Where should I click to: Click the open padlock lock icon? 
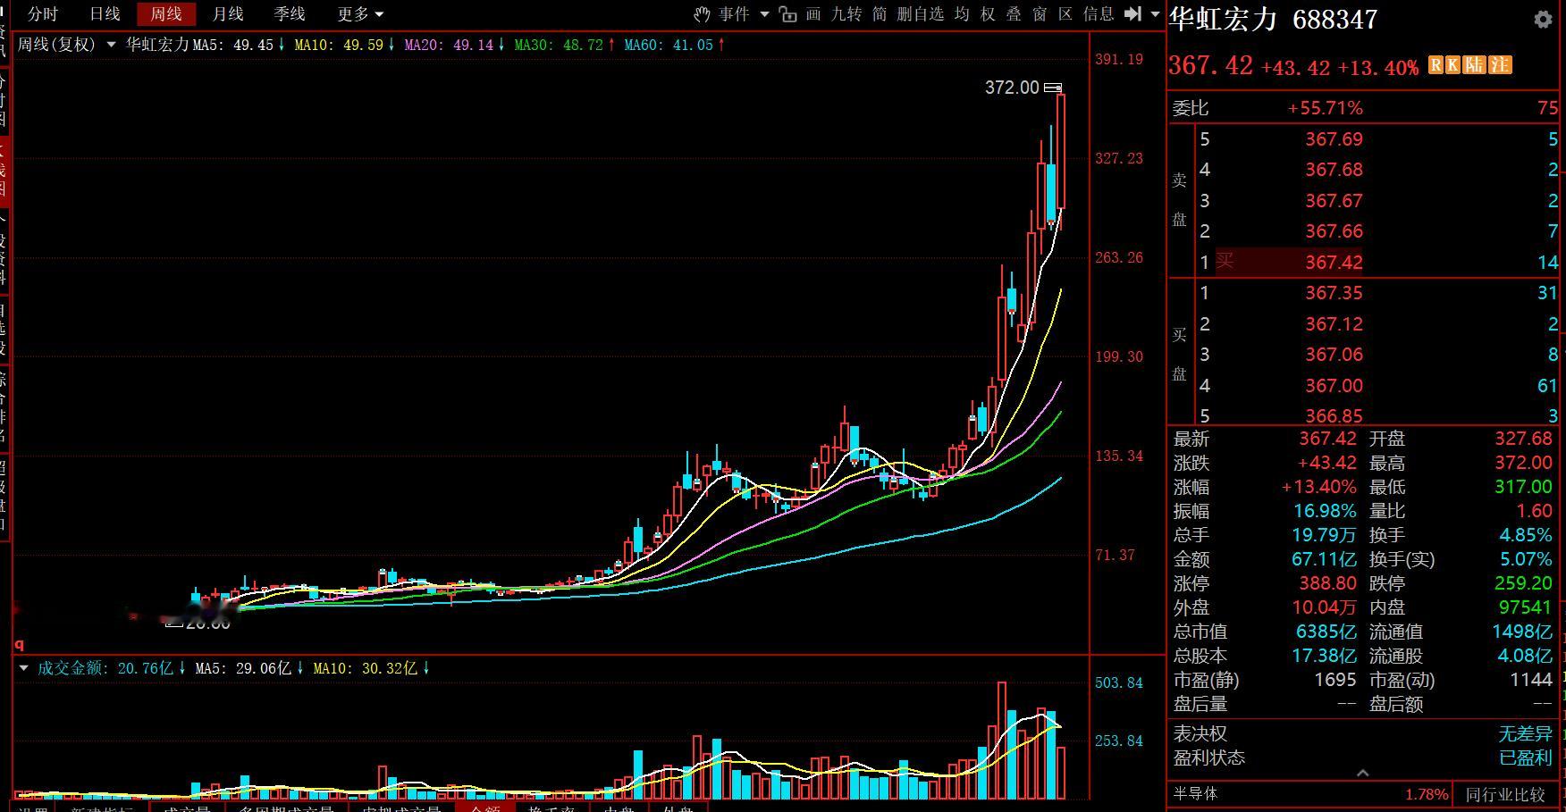coord(787,14)
